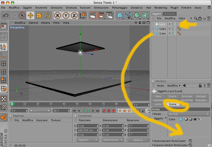Viewport: 212px width, 147px height.
Task: Click the Undo arrow icon
Action: [6, 15]
